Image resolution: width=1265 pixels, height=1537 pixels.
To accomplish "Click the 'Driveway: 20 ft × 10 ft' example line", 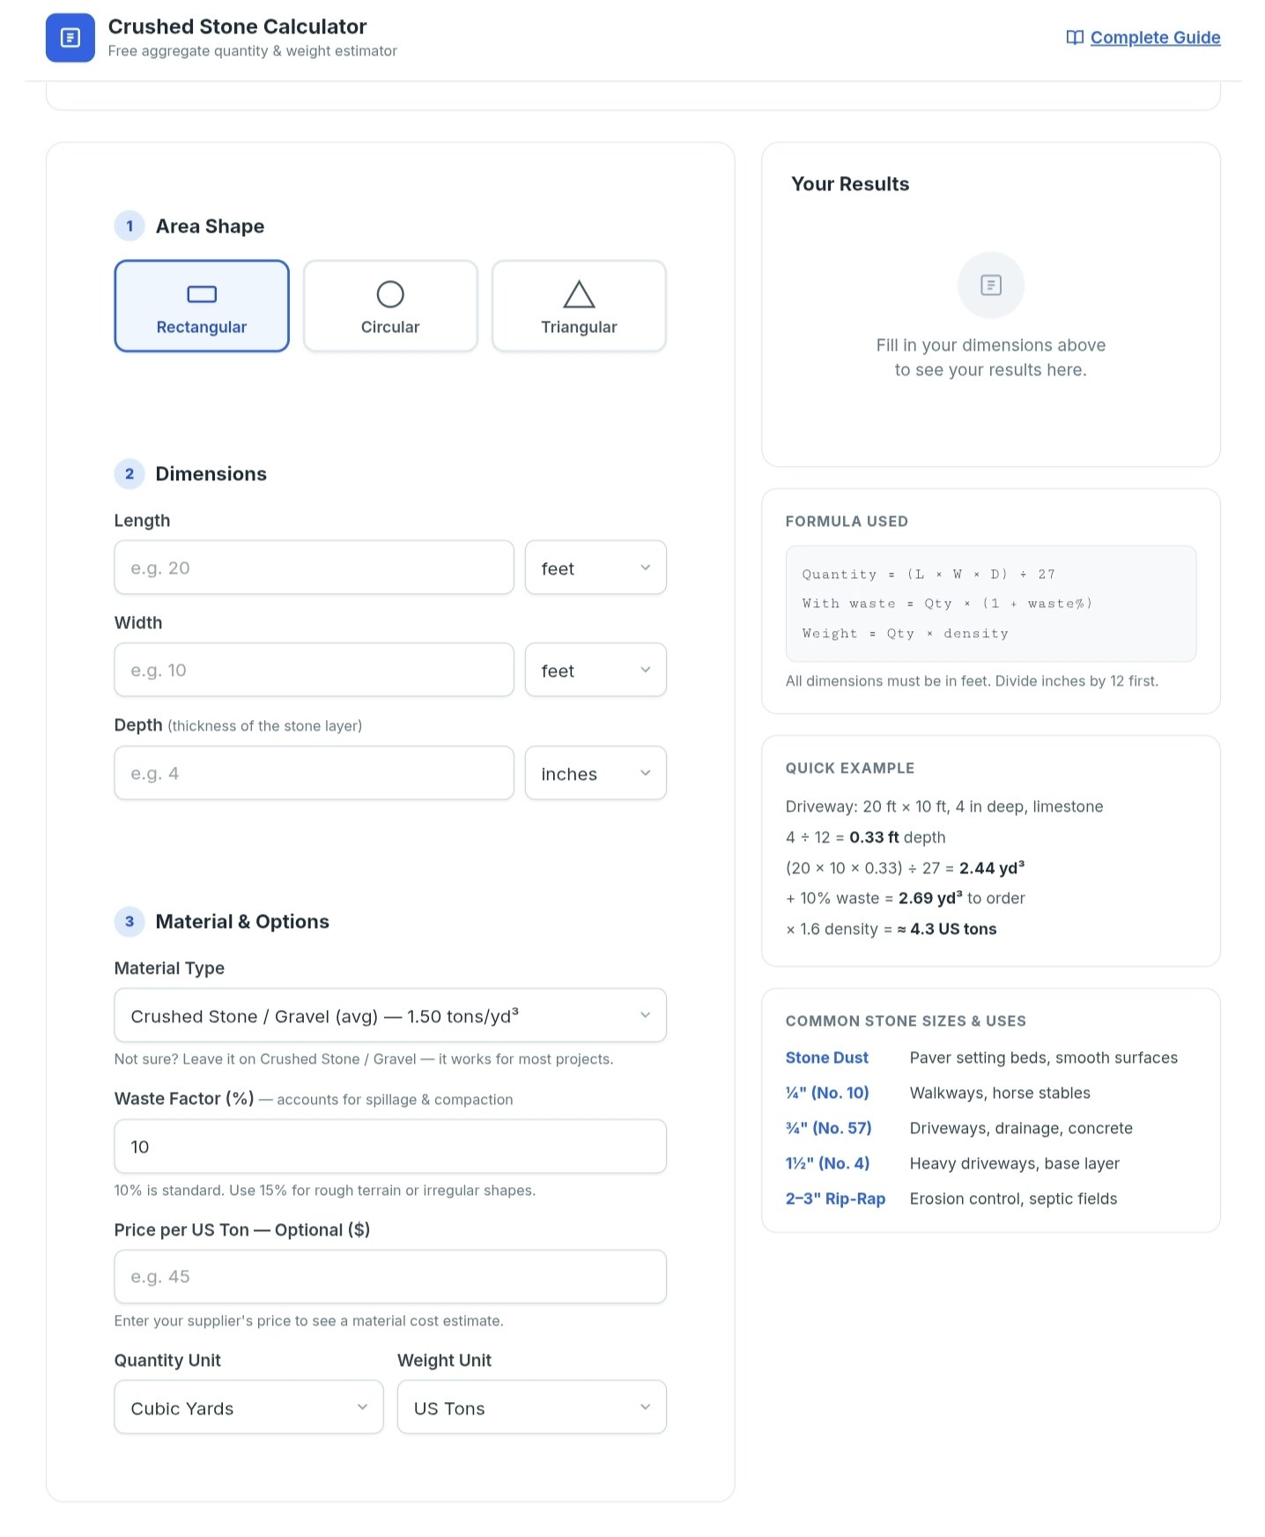I will [x=944, y=806].
